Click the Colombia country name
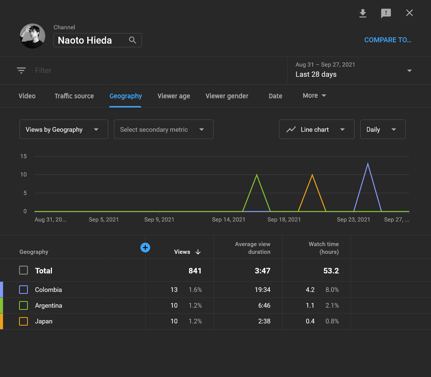The image size is (431, 377). (48, 290)
